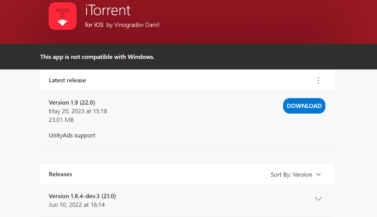Click the date 'May 20, 2023 at 15:18'

(x=78, y=111)
